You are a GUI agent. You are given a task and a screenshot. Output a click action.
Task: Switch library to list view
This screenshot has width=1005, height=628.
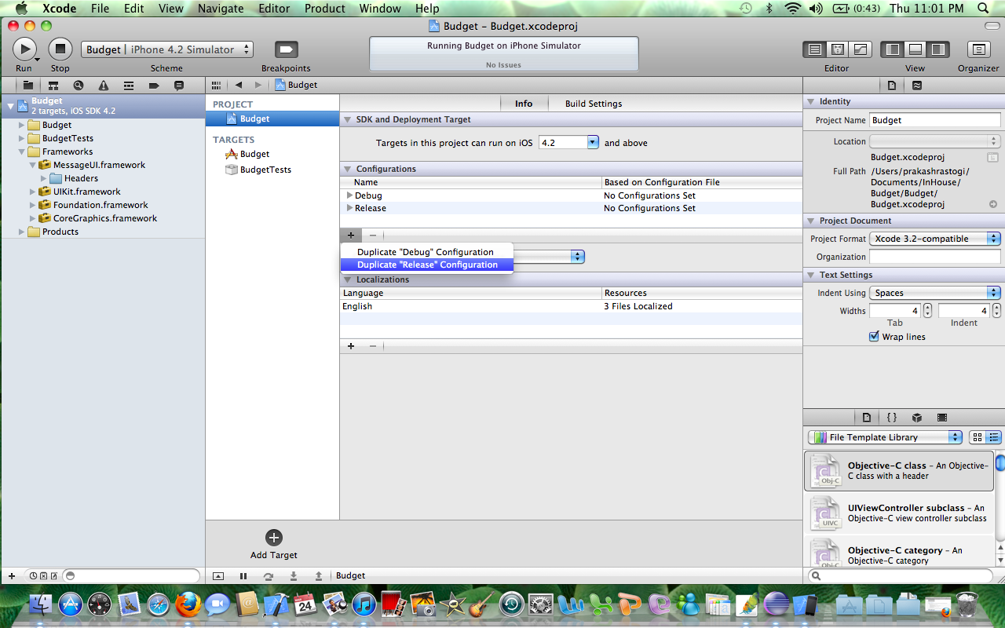click(x=993, y=437)
